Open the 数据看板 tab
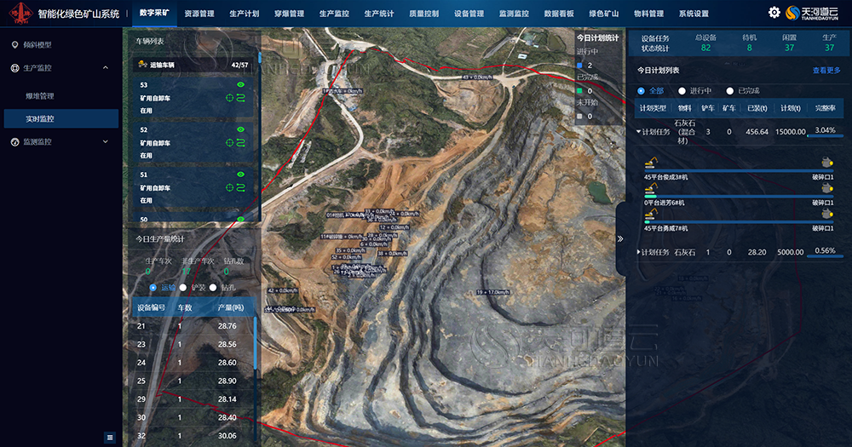Viewport: 852px width, 447px height. click(559, 14)
